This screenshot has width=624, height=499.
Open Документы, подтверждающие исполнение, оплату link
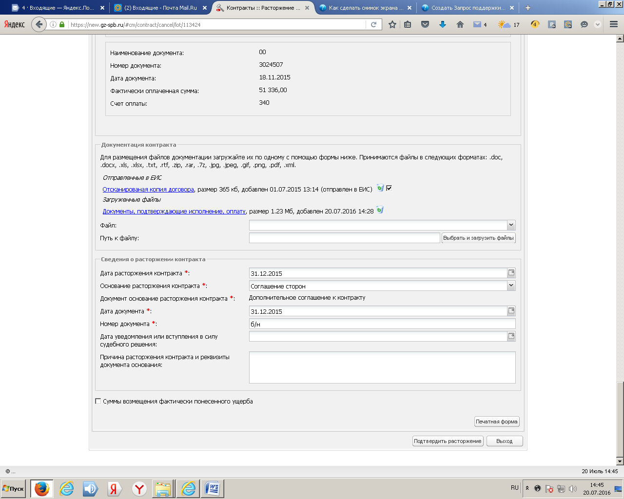pos(174,211)
